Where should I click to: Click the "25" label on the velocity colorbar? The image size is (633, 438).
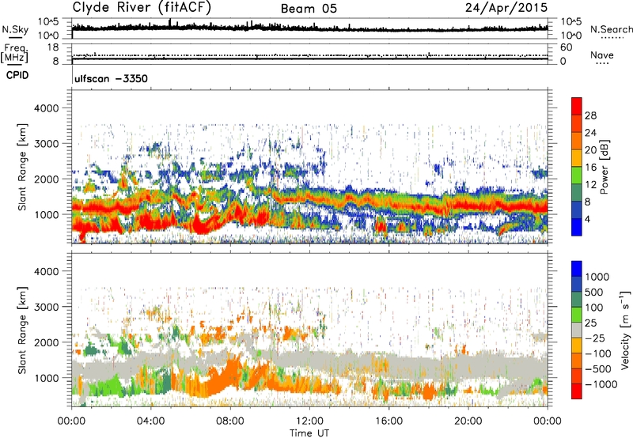coord(590,323)
